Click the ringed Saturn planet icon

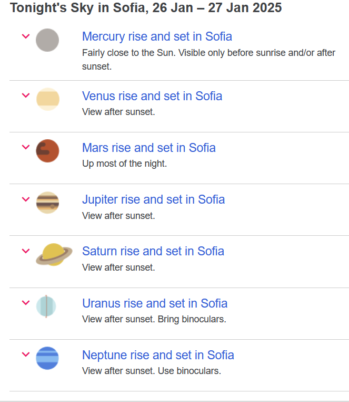pyautogui.click(x=54, y=254)
